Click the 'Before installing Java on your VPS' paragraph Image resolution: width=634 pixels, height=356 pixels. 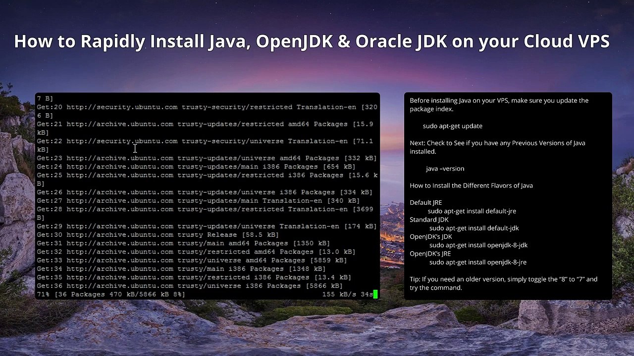tap(499, 105)
